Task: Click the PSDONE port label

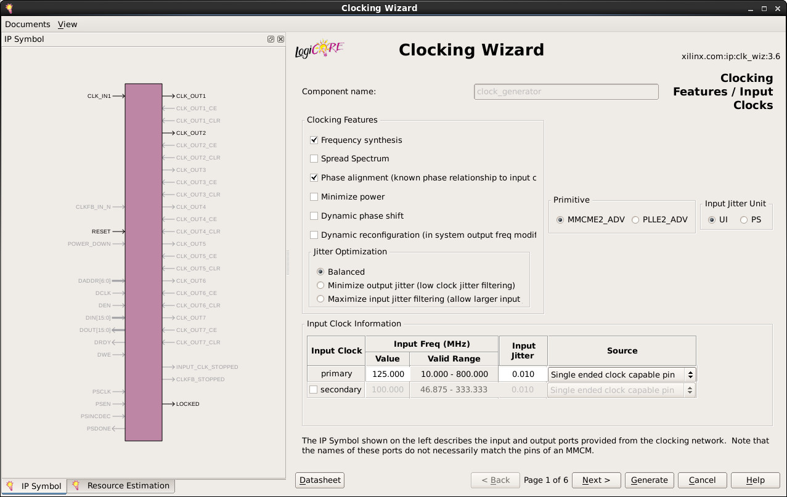Action: 99,429
